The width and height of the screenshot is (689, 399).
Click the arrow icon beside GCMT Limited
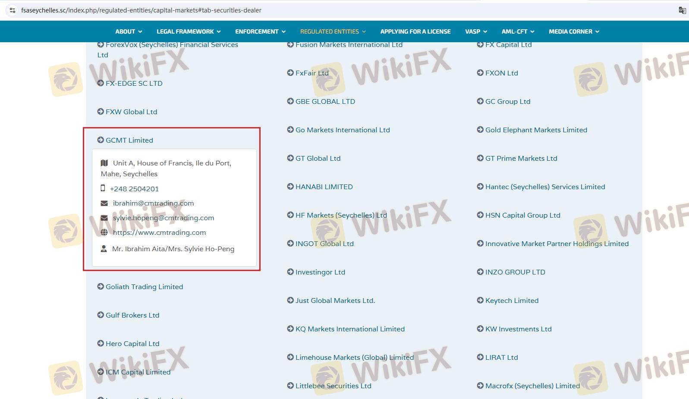tap(101, 140)
